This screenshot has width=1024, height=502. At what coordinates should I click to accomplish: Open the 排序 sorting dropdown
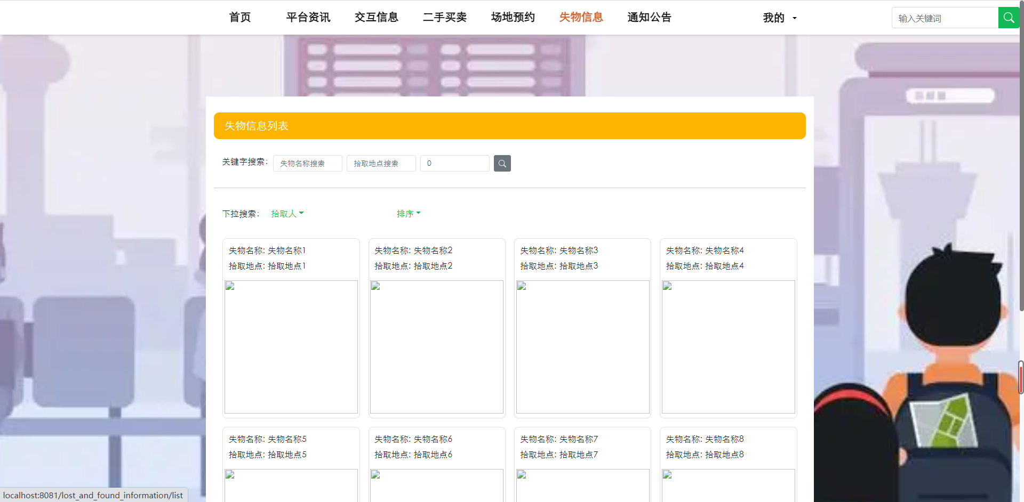(408, 213)
